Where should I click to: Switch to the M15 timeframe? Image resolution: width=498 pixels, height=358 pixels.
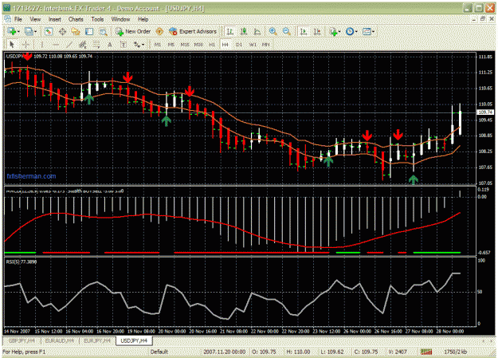point(185,45)
